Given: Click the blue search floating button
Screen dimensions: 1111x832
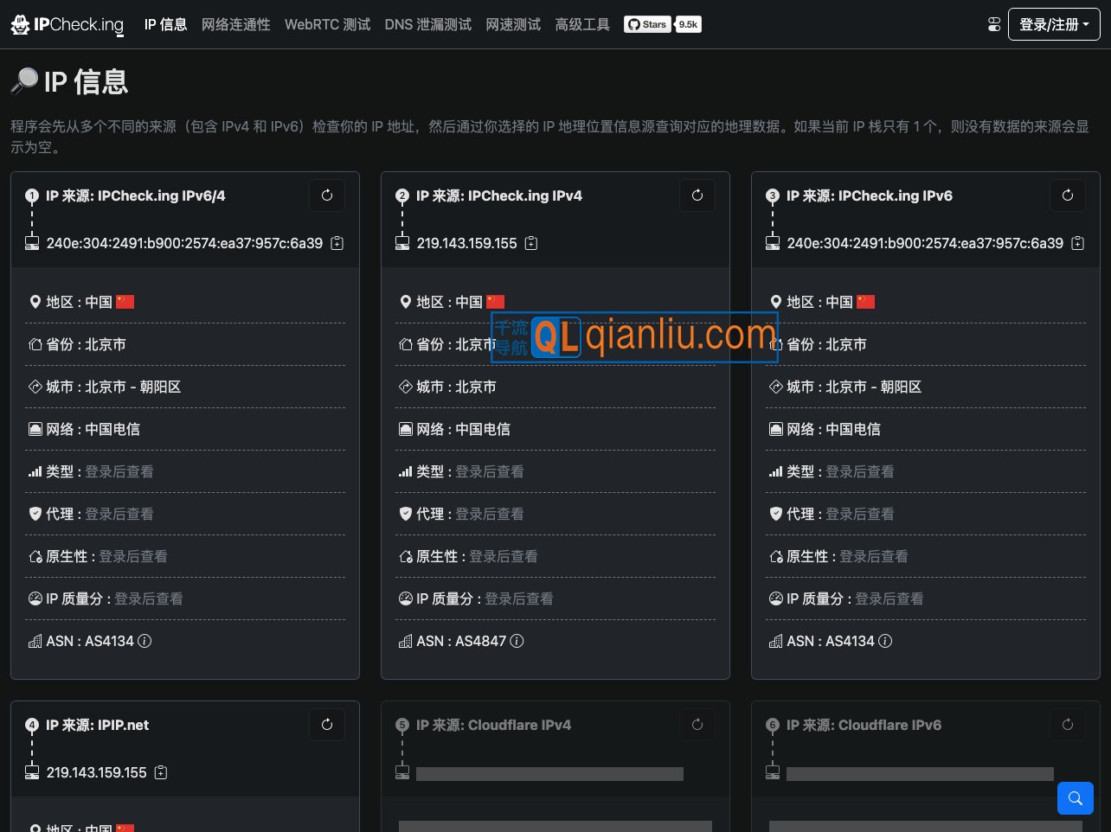Looking at the screenshot, I should (1075, 798).
